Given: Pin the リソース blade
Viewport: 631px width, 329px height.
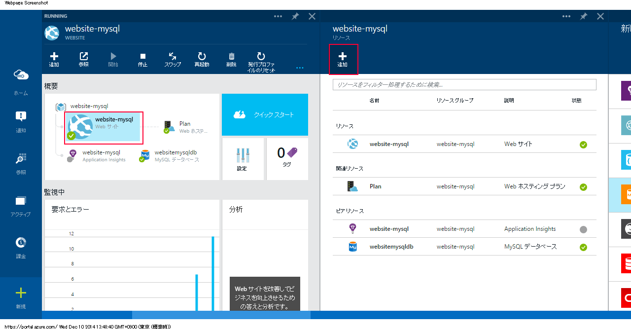Looking at the screenshot, I should [584, 16].
